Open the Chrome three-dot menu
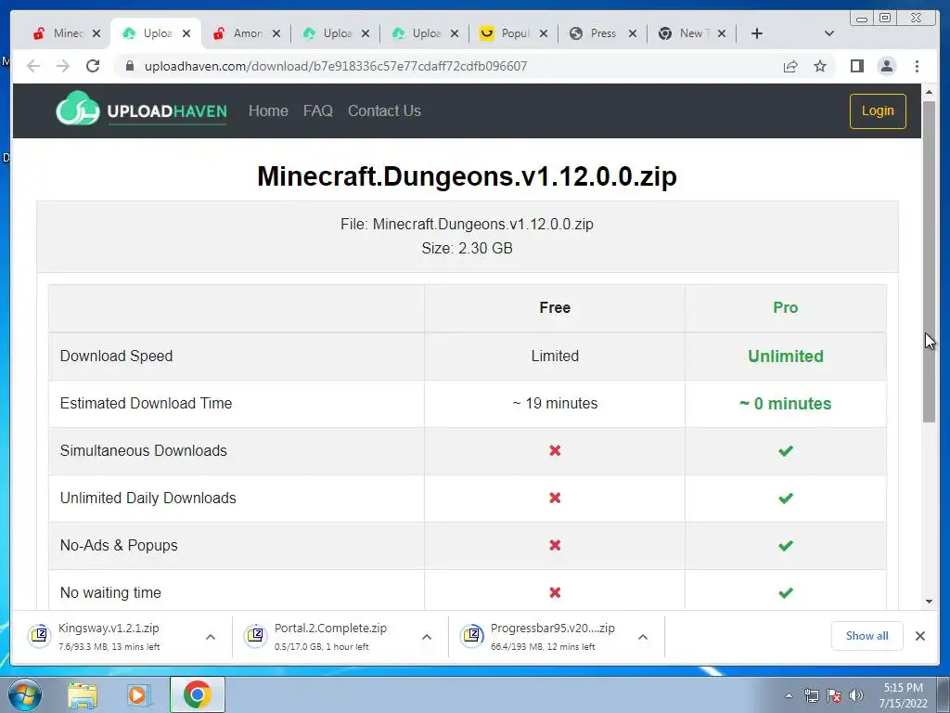This screenshot has height=713, width=950. 917,66
